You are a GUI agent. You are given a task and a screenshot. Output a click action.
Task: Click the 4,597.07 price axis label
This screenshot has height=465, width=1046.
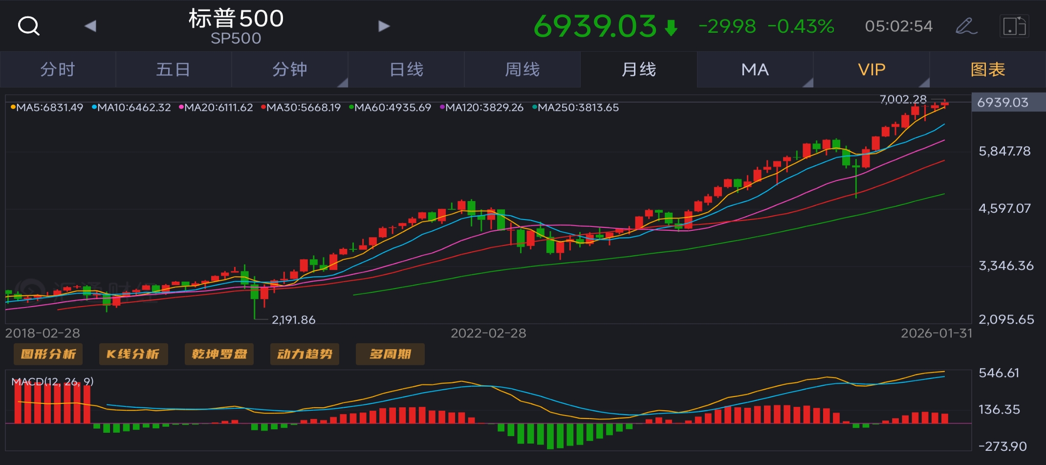[1004, 208]
